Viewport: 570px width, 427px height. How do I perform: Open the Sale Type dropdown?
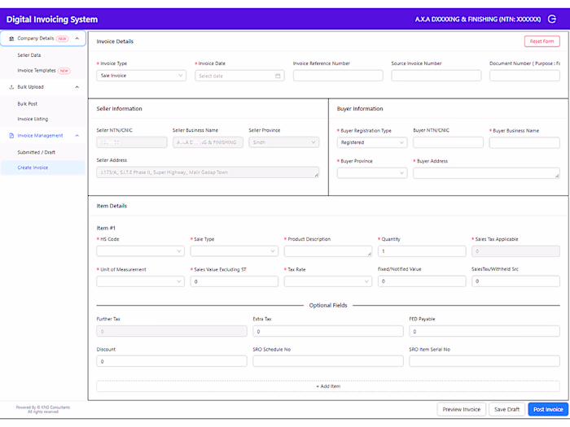coord(235,251)
